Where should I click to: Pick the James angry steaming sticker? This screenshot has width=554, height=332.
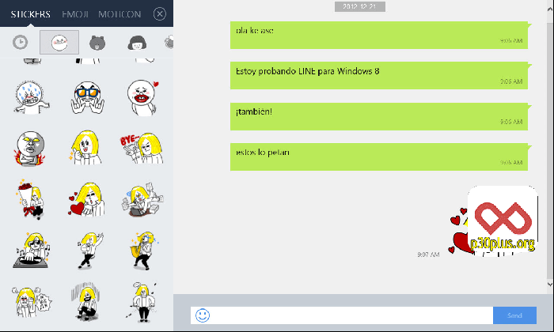click(x=31, y=302)
